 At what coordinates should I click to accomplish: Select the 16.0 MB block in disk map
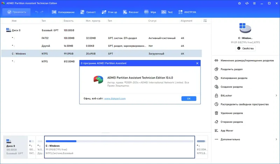(x=40, y=147)
